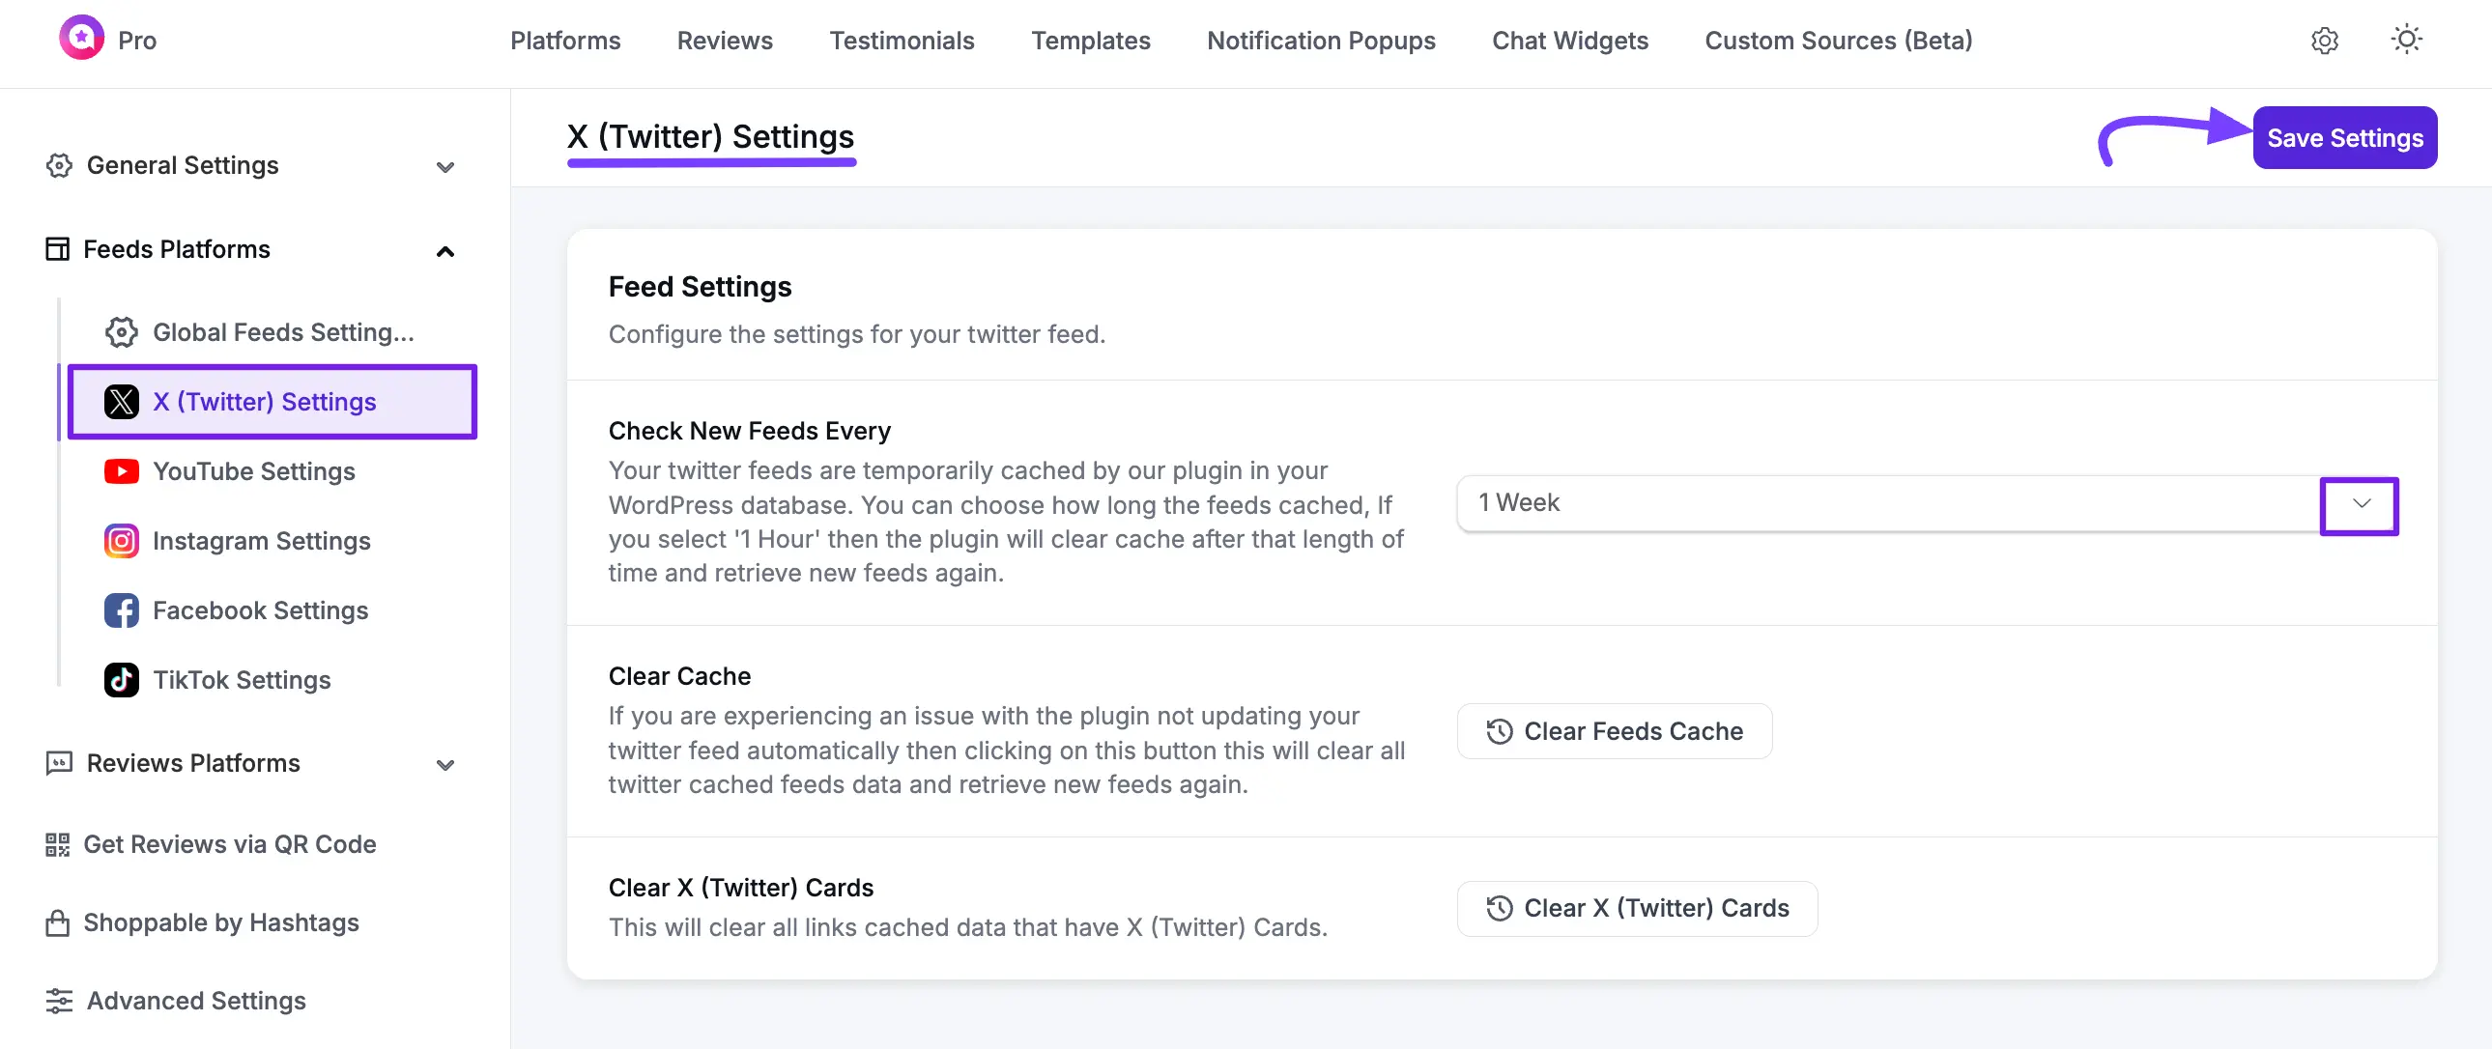Click the Clear Feeds Cache button
Image resolution: width=2492 pixels, height=1049 pixels.
pos(1614,731)
